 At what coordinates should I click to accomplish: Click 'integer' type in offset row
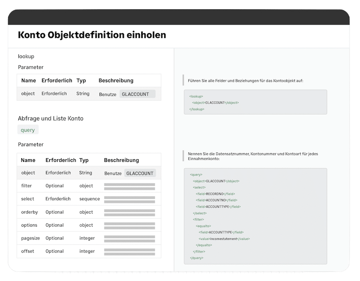[x=87, y=251]
